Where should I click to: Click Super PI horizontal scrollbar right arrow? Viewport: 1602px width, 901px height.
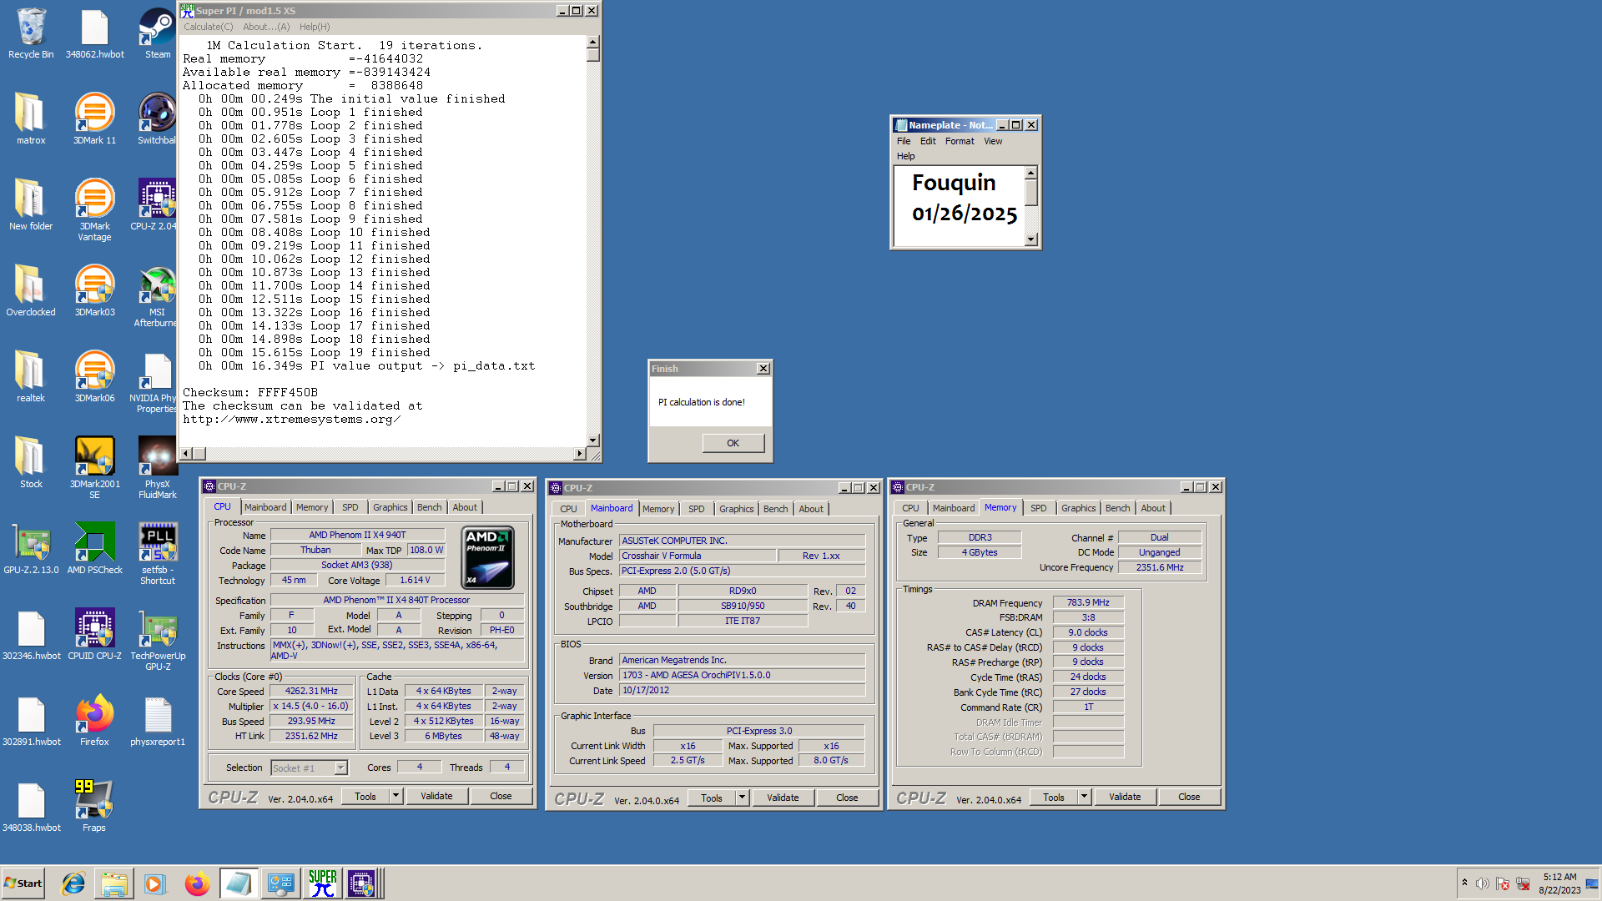click(x=579, y=454)
